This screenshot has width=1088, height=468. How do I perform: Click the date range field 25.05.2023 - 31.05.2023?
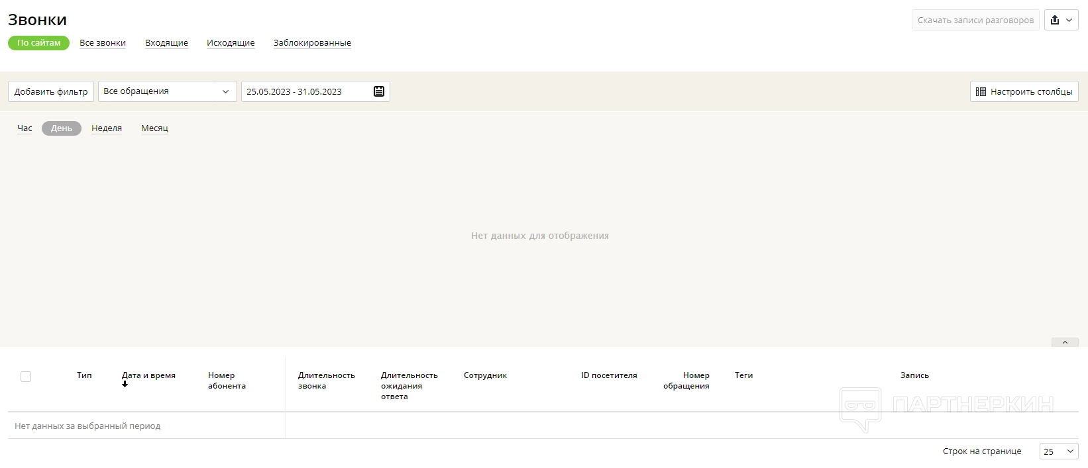pyautogui.click(x=315, y=91)
